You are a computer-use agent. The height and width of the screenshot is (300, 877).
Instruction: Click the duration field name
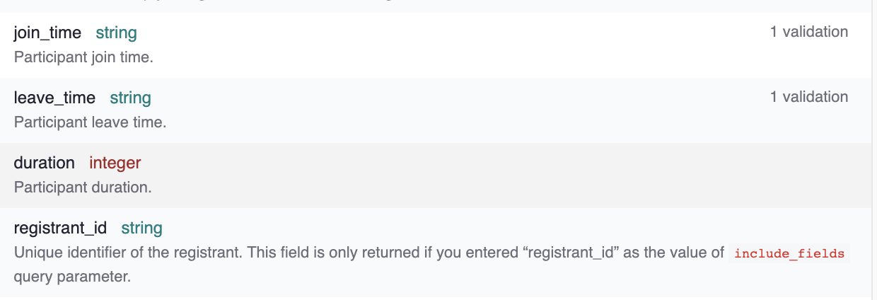click(x=44, y=163)
